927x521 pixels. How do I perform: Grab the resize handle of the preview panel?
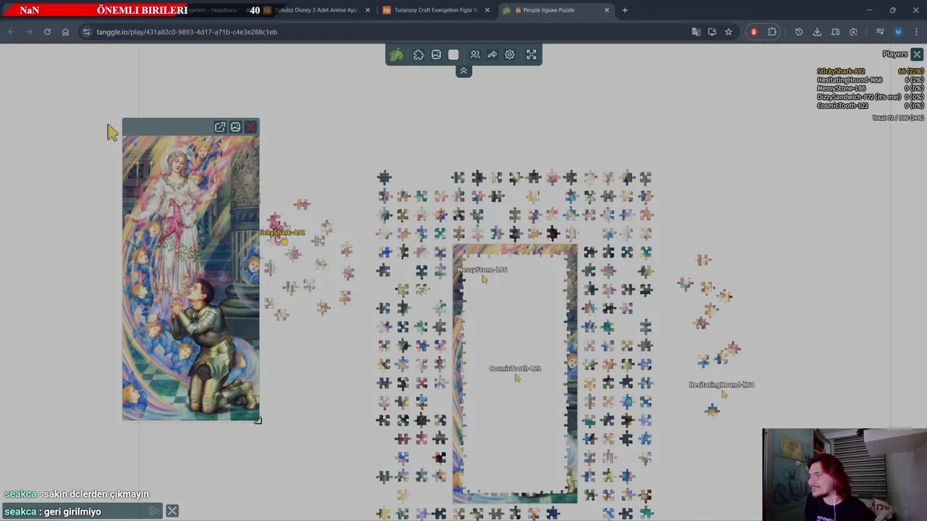tap(258, 420)
